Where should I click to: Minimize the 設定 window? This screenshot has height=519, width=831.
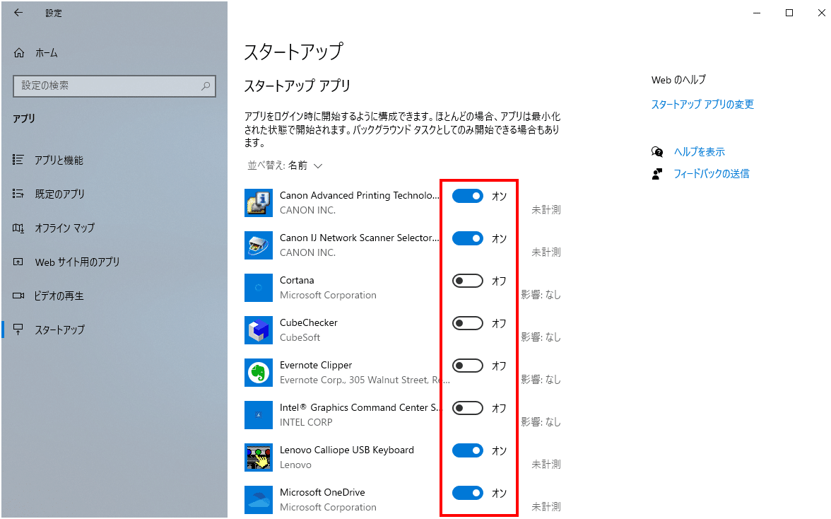click(x=757, y=13)
